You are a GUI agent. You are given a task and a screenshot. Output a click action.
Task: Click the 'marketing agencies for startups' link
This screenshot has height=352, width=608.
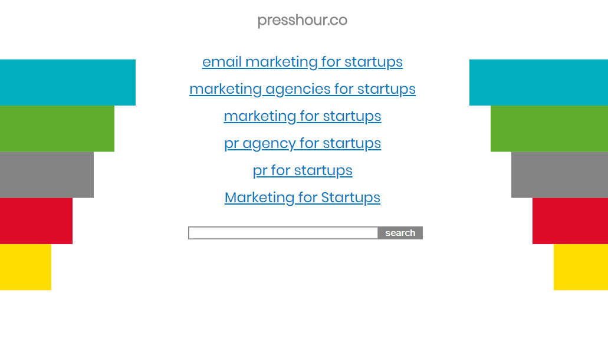[302, 89]
